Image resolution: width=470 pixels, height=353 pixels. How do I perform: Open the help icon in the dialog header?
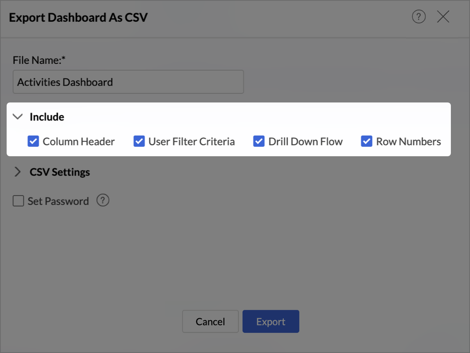(x=419, y=17)
